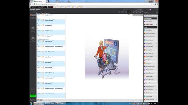Viewport: 188px width, 105px height.
Task: Open the language flag selector in the top bar
Action: (x=150, y=10)
